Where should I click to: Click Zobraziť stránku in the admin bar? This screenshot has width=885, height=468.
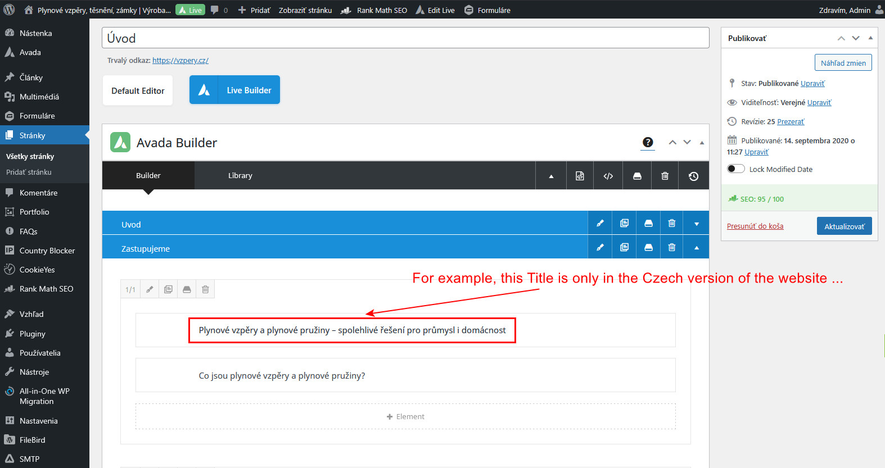point(305,10)
